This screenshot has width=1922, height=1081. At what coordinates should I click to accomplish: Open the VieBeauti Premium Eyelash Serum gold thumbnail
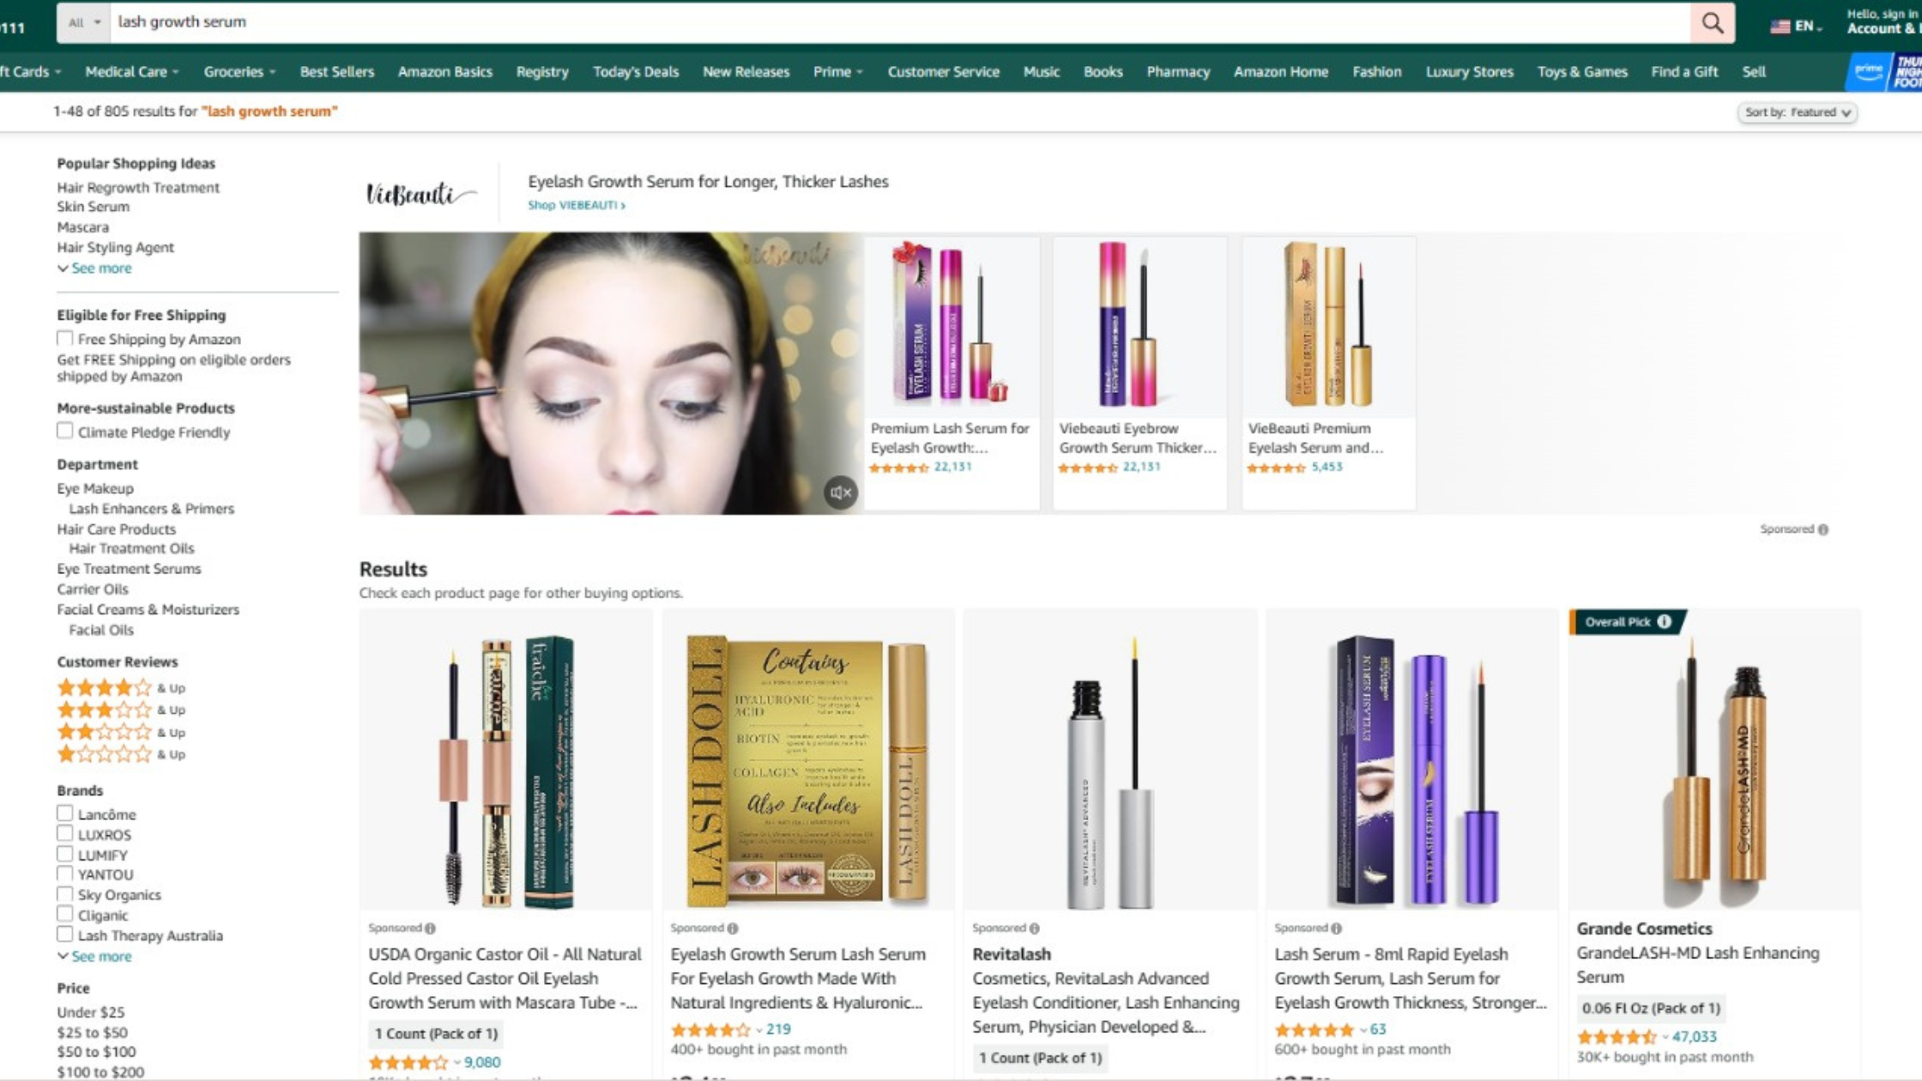pos(1328,326)
